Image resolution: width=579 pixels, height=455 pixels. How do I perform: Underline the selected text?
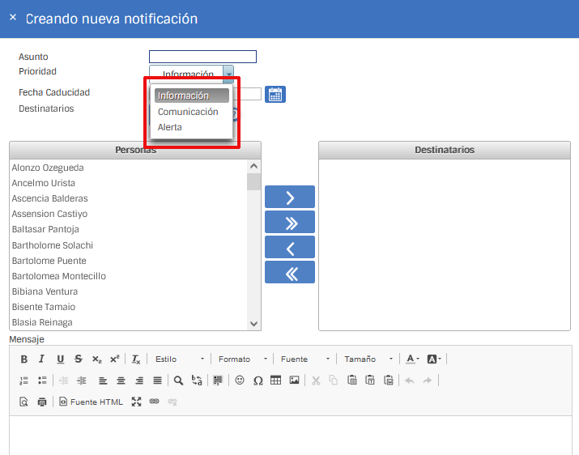click(60, 359)
